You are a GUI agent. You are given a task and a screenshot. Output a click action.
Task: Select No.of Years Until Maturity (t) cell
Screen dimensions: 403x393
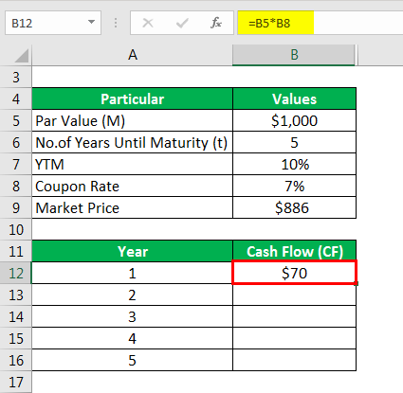[133, 142]
